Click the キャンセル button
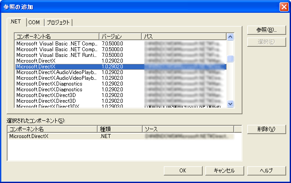 click(224, 171)
